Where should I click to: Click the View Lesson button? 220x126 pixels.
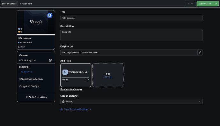click(205, 4)
